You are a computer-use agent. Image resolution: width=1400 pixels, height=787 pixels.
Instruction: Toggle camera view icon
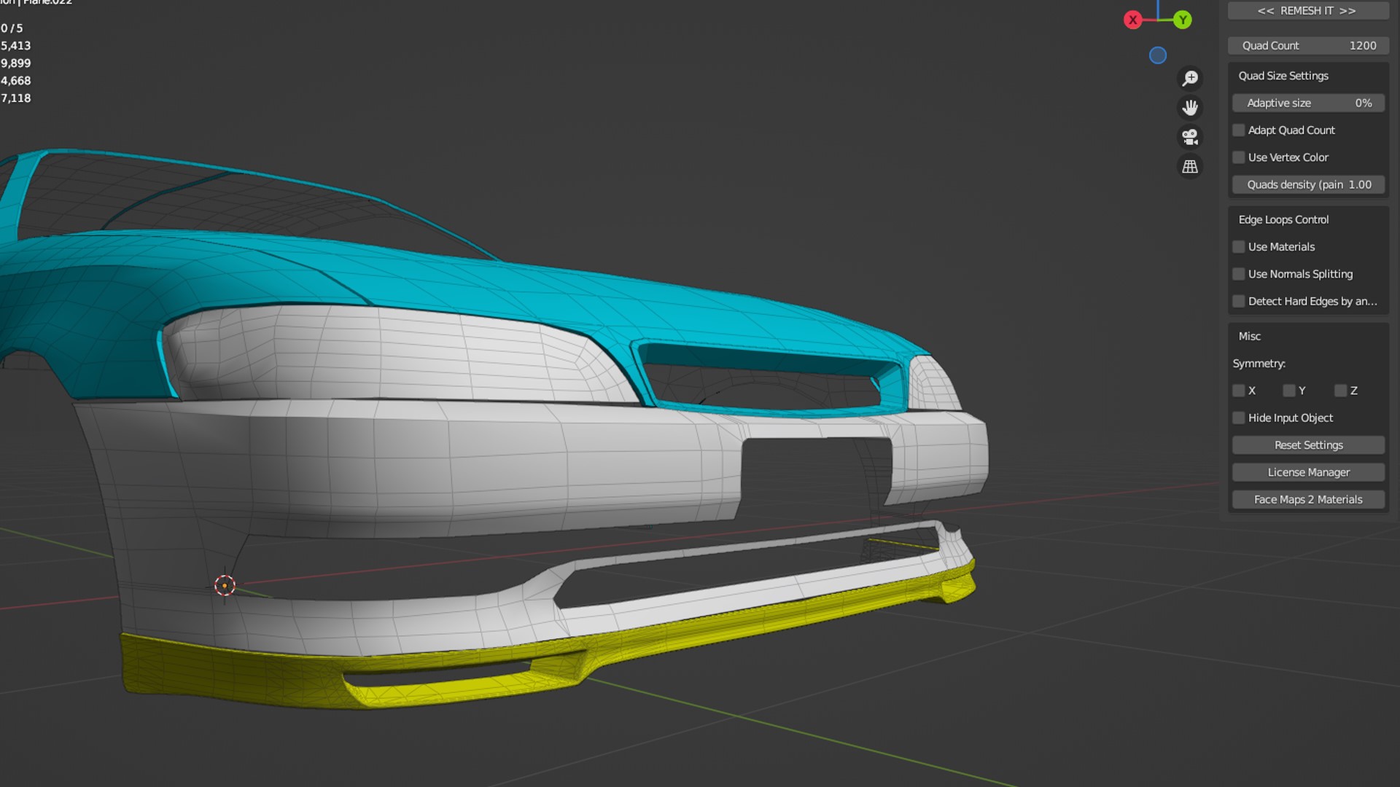pyautogui.click(x=1190, y=137)
